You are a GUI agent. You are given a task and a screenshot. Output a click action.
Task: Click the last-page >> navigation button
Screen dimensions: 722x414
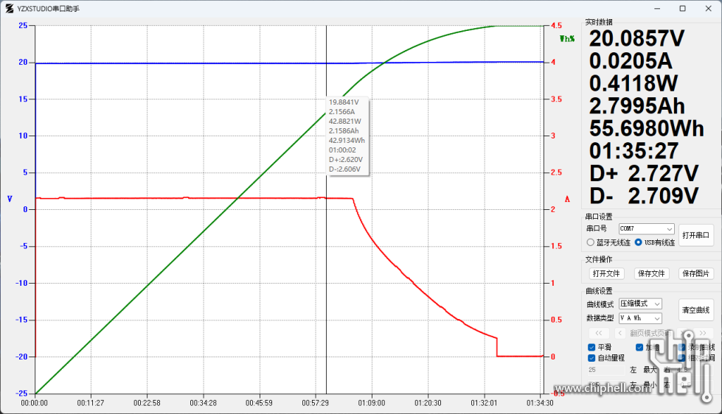(703, 333)
